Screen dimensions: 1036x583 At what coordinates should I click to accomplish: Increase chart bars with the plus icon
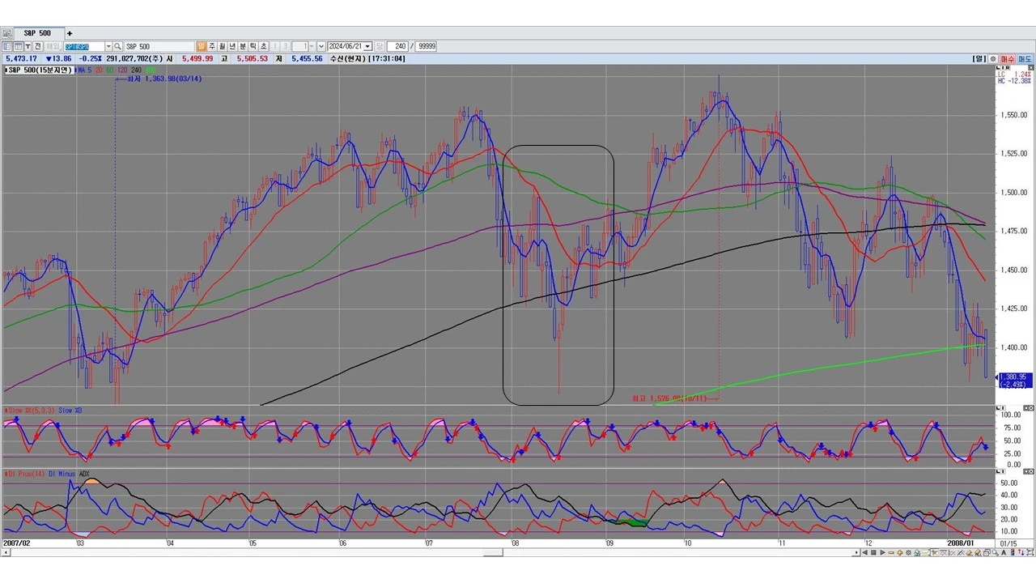click(x=900, y=552)
